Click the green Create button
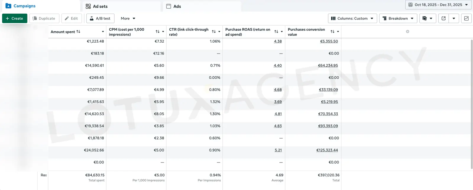Screen dimensions: 473x190 coord(14,18)
